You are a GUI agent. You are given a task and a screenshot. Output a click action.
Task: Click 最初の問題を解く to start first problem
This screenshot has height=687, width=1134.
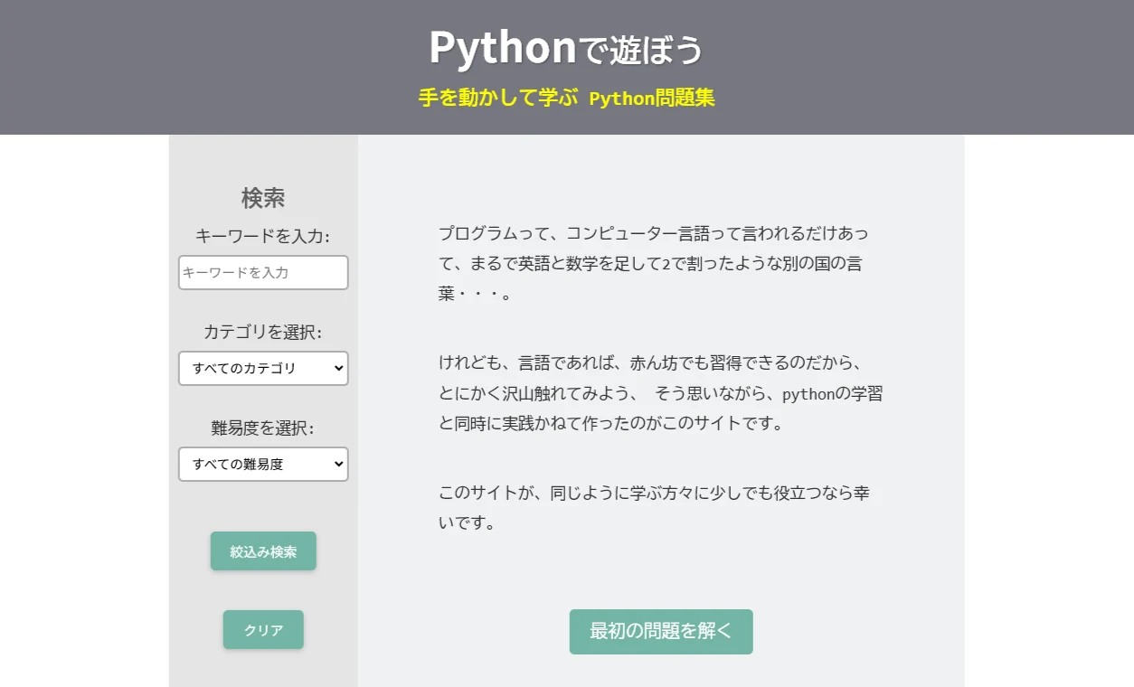[660, 631]
